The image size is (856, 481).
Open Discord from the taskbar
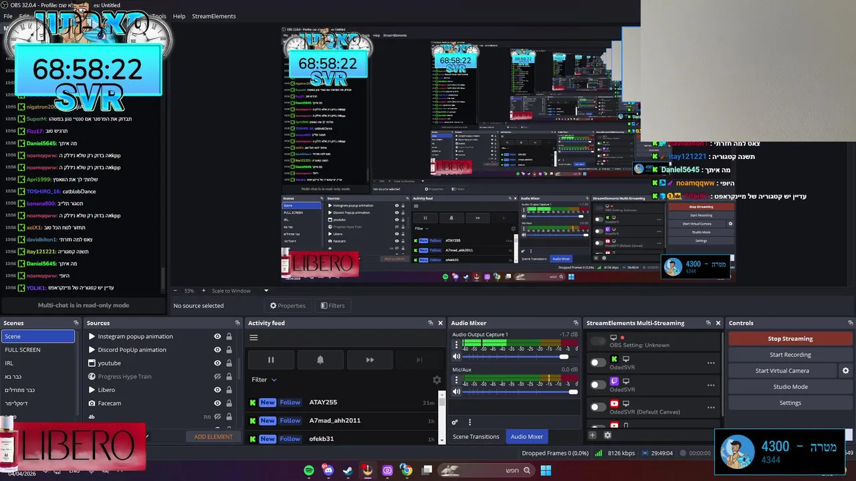click(328, 470)
